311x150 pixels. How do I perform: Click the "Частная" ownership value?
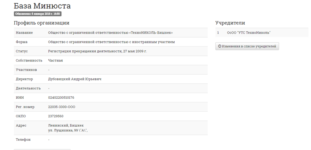pos(55,61)
